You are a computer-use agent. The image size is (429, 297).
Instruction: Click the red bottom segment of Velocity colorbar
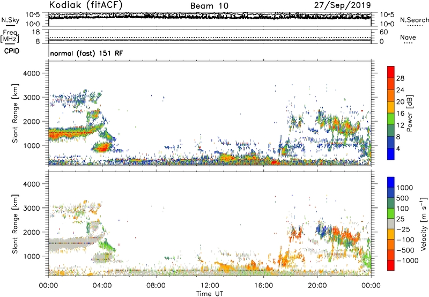pos(391,265)
